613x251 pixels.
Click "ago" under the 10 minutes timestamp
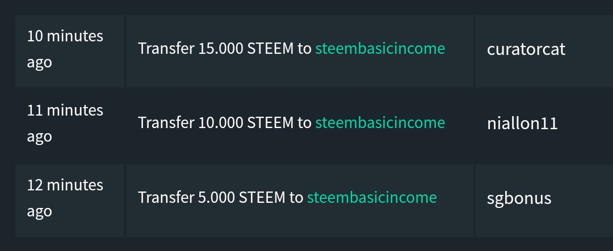click(x=39, y=62)
